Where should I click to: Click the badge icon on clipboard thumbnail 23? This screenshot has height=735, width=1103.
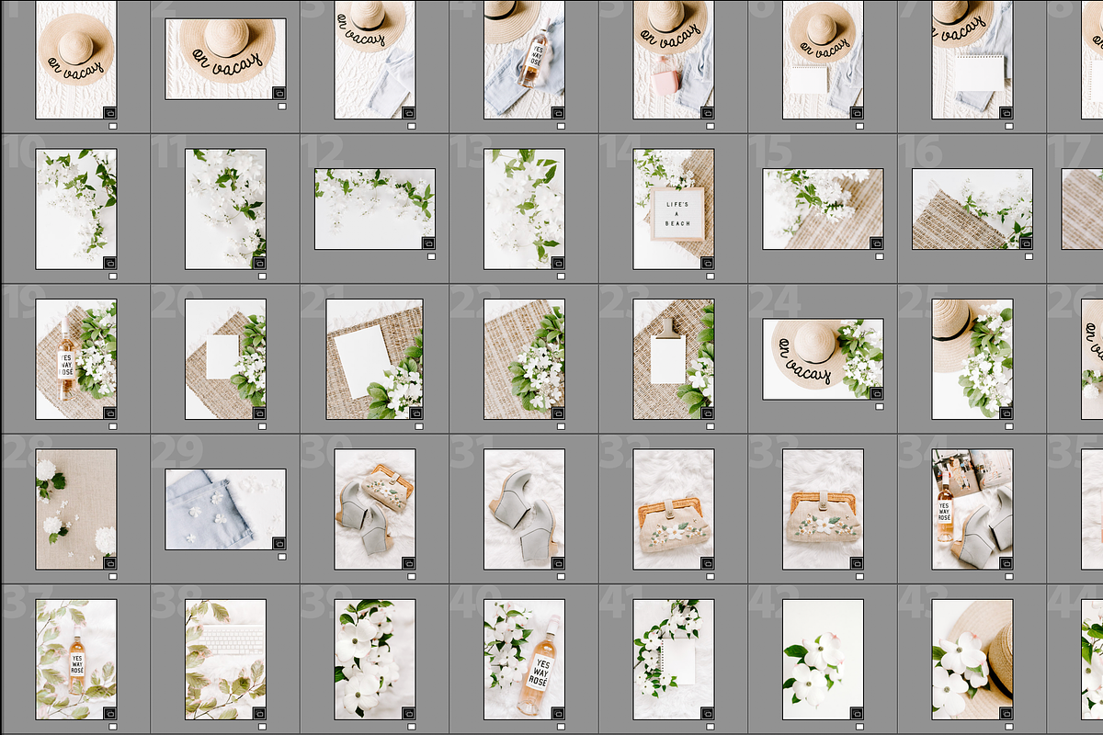point(707,413)
